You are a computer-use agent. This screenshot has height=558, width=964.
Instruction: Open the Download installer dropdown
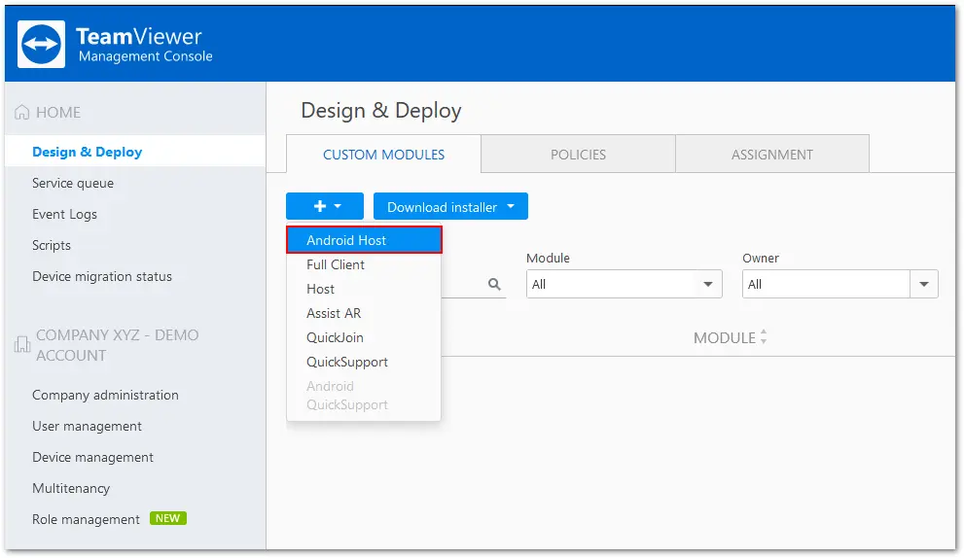tap(450, 206)
